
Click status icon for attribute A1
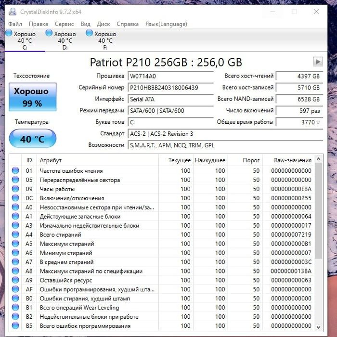[x=15, y=216]
